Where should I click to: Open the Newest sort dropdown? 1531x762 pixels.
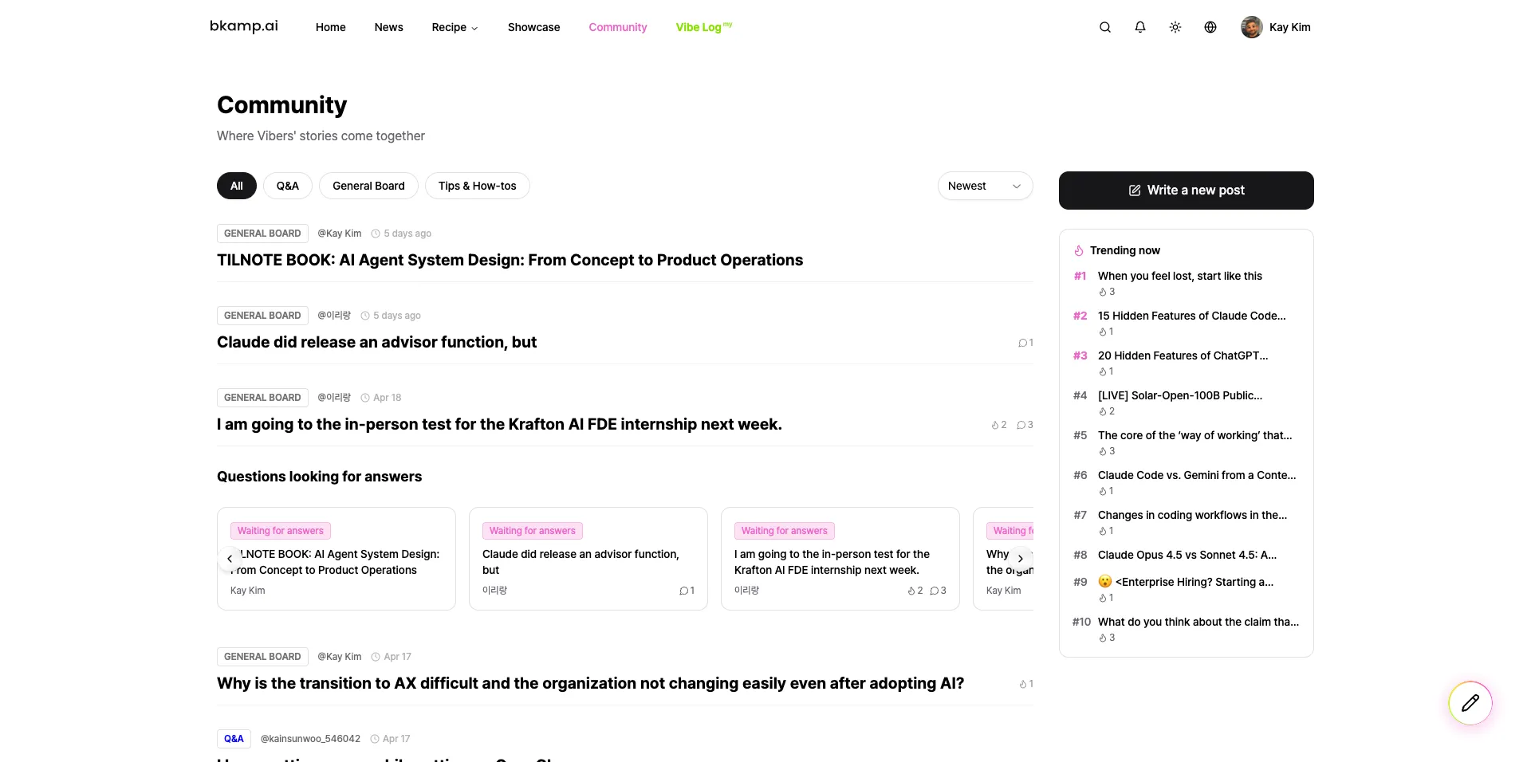tap(984, 186)
